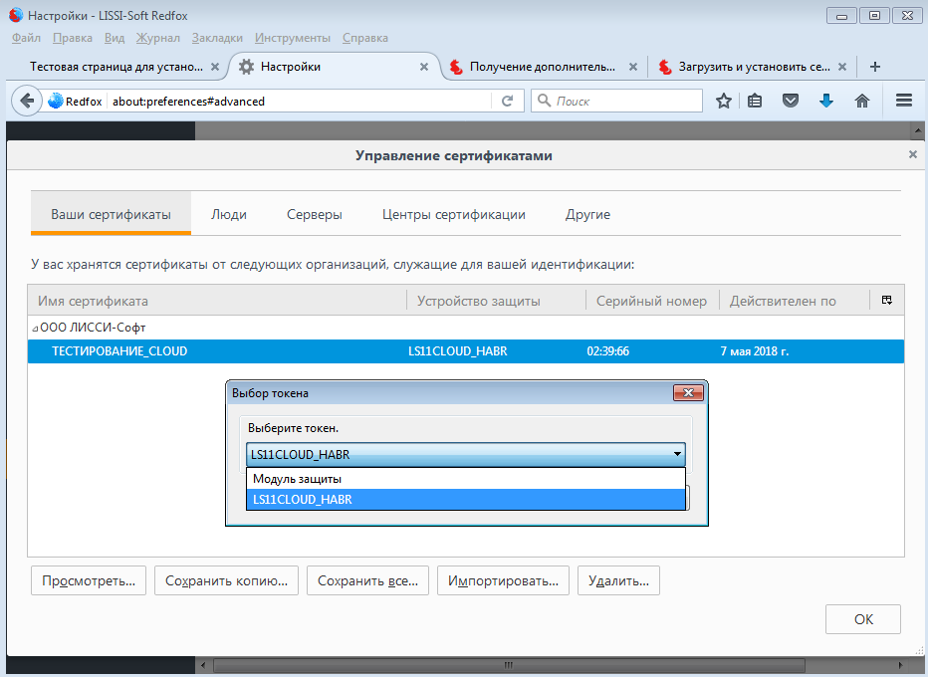Switch to the Серверы tab
The image size is (928, 677).
coord(315,214)
